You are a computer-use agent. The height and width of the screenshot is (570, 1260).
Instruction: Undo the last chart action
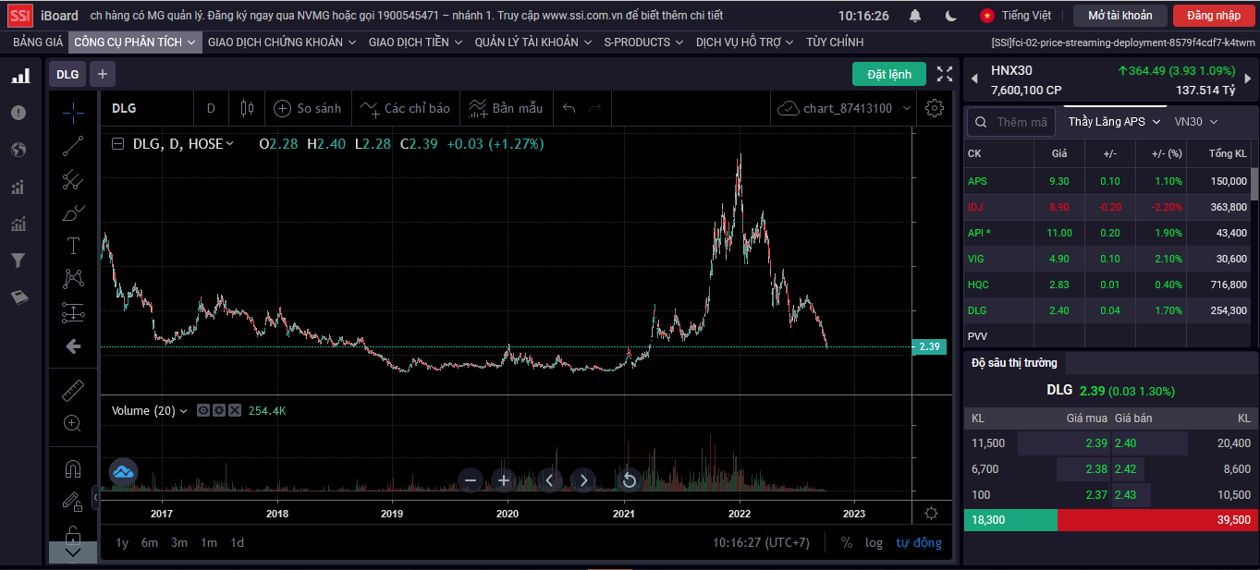coord(569,108)
